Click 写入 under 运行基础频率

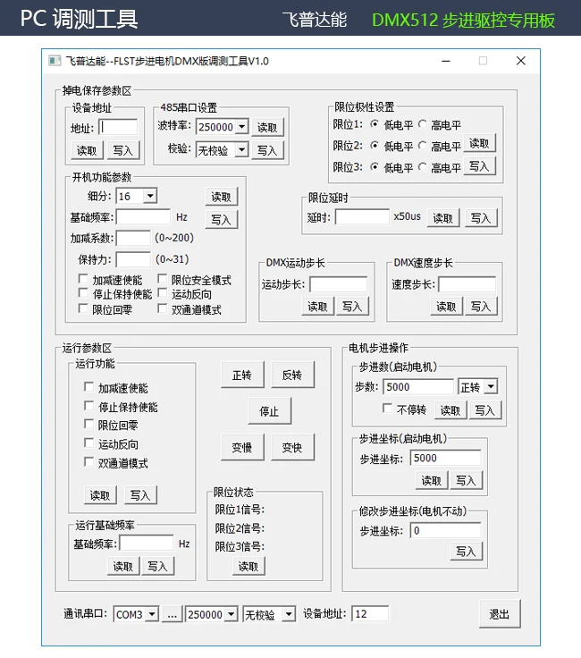[157, 567]
